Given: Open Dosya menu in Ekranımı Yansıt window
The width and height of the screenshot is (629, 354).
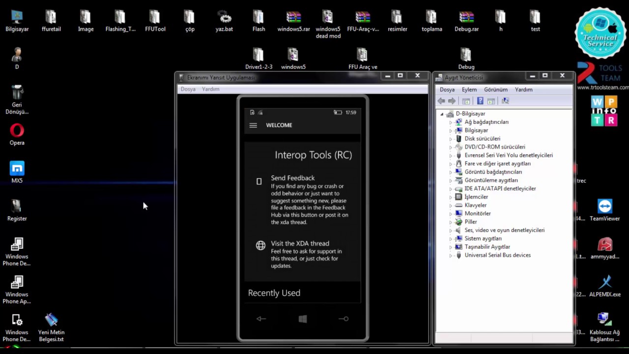Looking at the screenshot, I should 188,89.
